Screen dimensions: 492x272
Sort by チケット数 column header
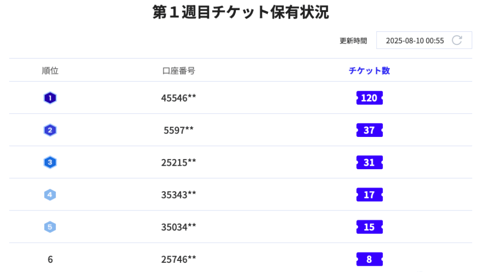pos(369,71)
